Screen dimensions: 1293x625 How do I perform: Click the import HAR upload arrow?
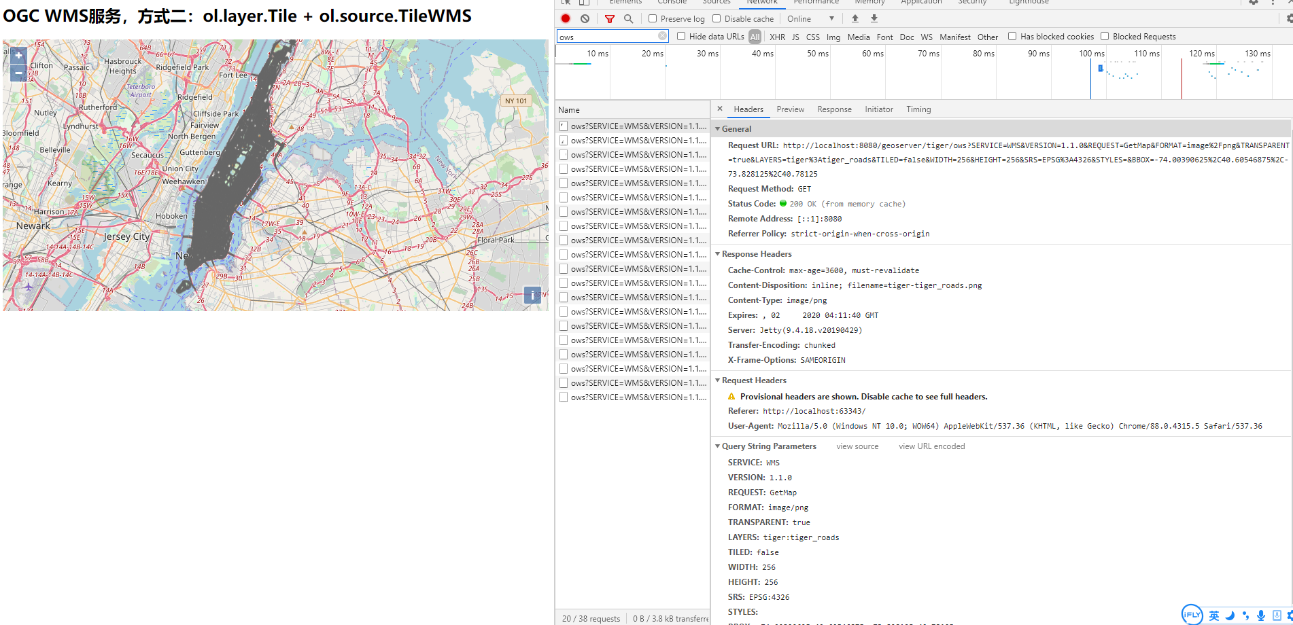[855, 19]
